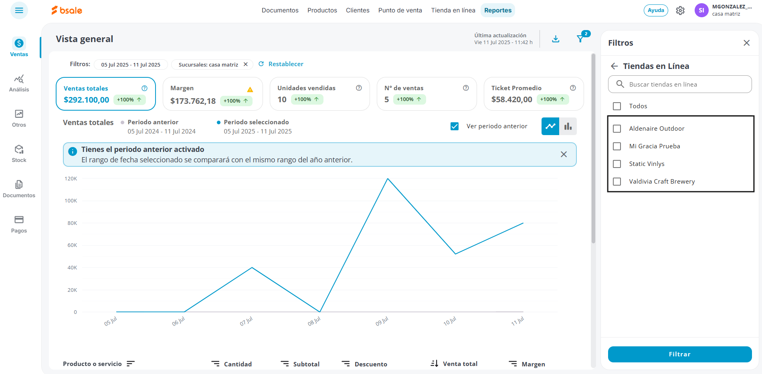Image resolution: width=762 pixels, height=374 pixels.
Task: Open the date range filter chip
Action: click(x=131, y=65)
